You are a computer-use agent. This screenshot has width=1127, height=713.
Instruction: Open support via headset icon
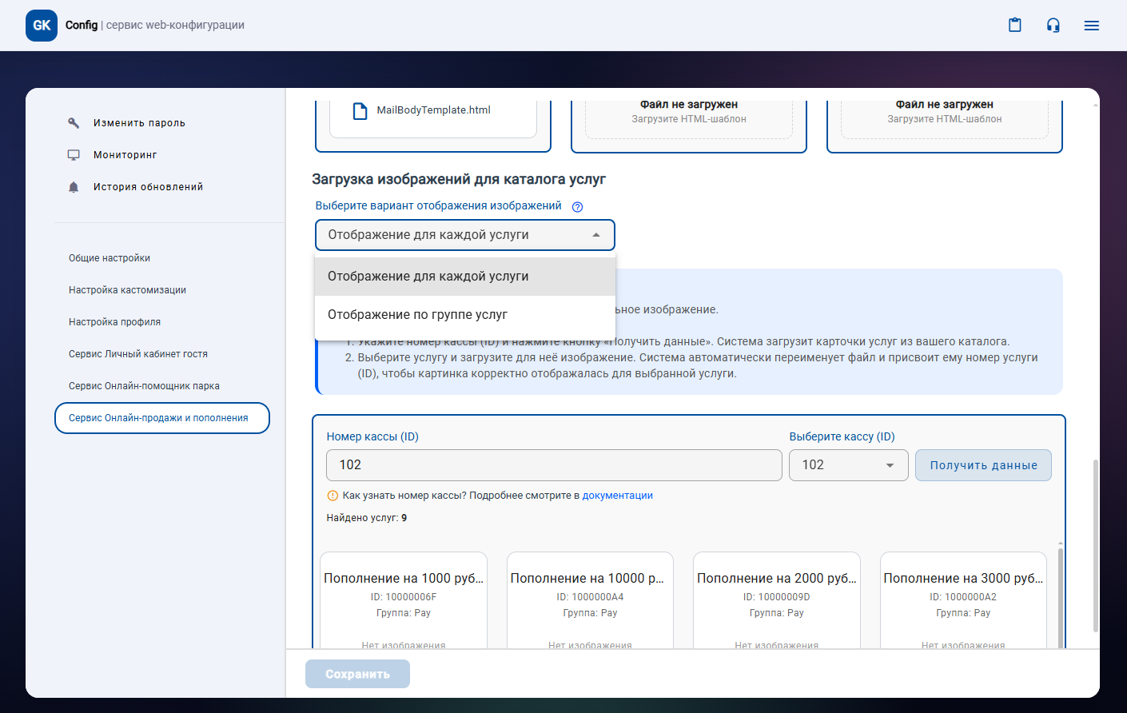coord(1053,26)
